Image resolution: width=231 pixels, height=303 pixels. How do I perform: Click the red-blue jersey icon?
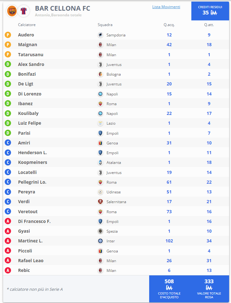(x=23, y=11)
